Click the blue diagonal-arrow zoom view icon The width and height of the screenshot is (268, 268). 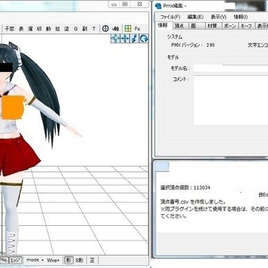(x=134, y=39)
